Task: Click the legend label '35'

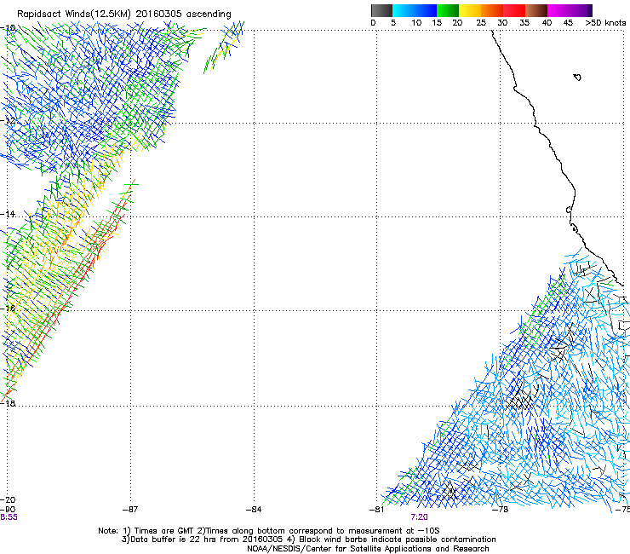Action: (524, 23)
